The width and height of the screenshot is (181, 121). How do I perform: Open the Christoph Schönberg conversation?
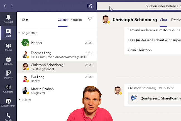click(57, 67)
